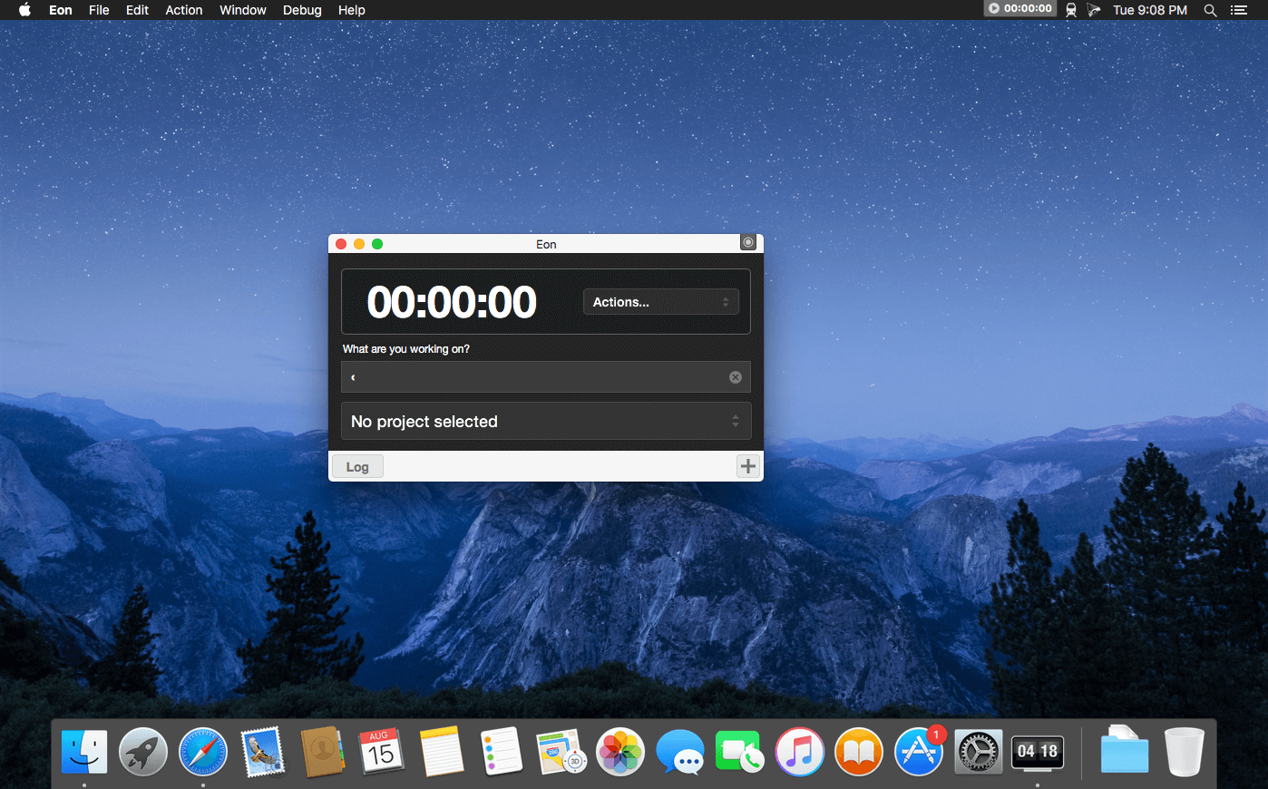Click the Tue 9:08 PM clock
1268x789 pixels.
1149,10
